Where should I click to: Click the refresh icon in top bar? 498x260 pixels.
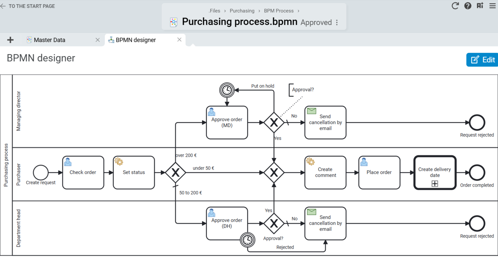coord(455,6)
